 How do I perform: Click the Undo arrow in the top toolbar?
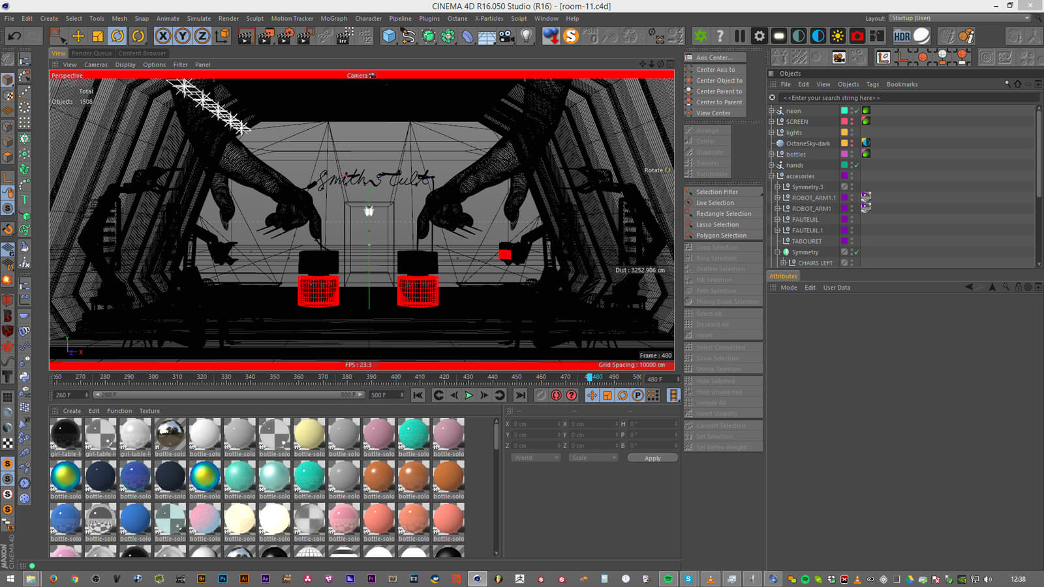(x=14, y=36)
